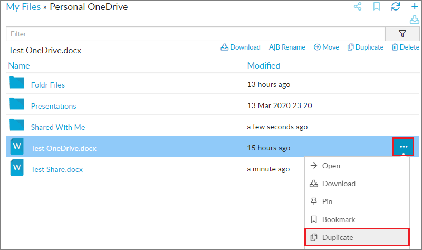Click the funnel filter button
Viewport: 422px width, 250px height.
(402, 34)
